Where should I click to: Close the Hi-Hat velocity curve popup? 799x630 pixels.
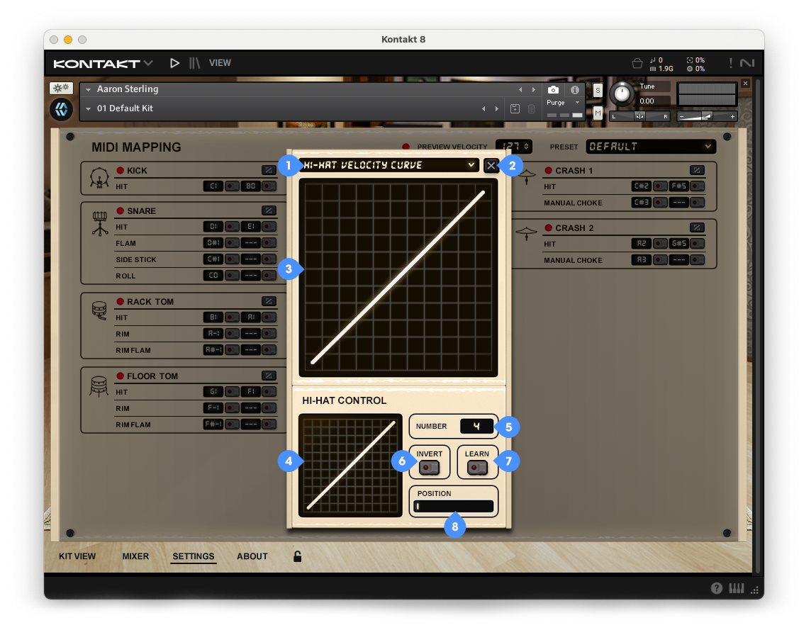(x=491, y=166)
